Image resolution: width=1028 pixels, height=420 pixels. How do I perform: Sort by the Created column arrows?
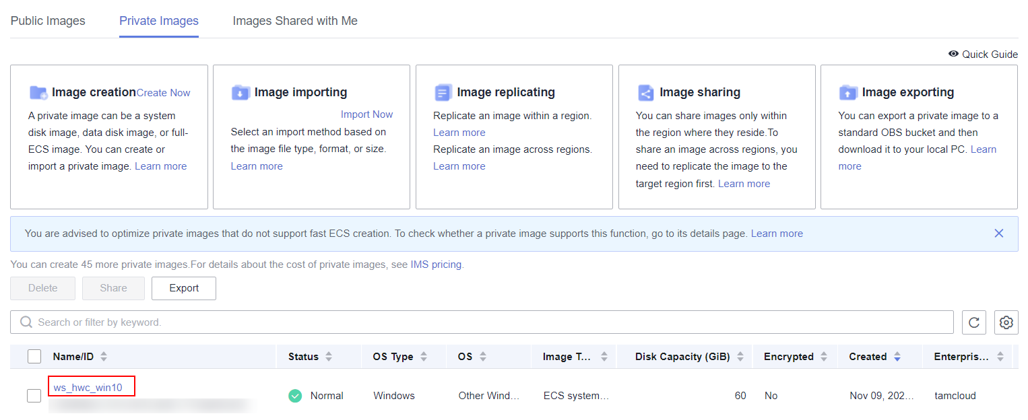[897, 357]
